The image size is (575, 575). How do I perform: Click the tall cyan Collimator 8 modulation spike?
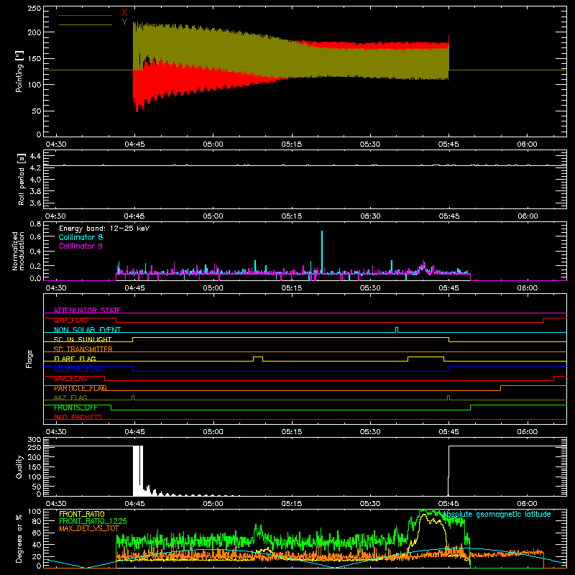pos(322,252)
